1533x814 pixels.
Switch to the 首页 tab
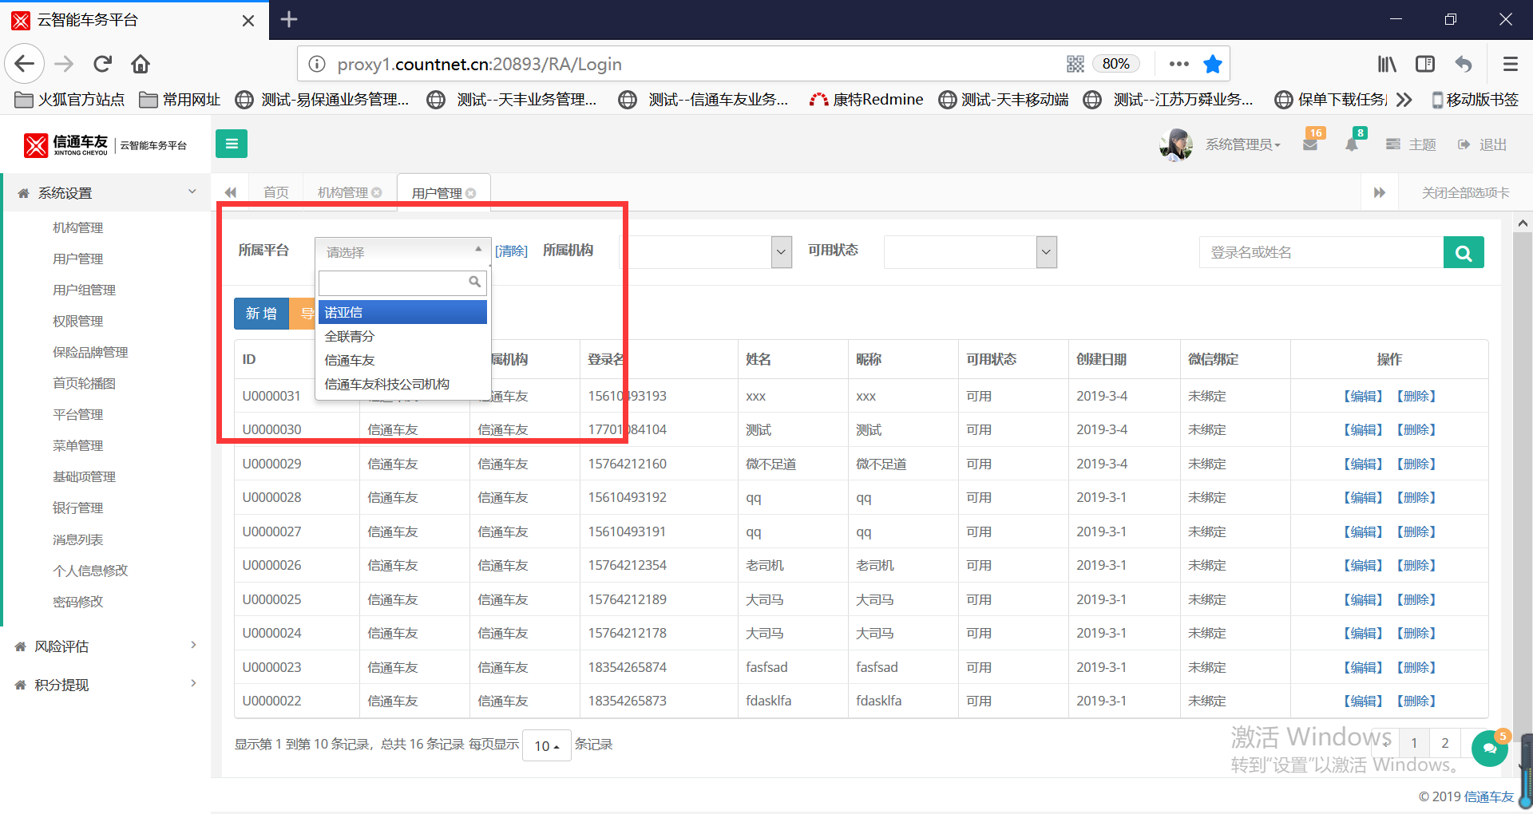coord(276,192)
